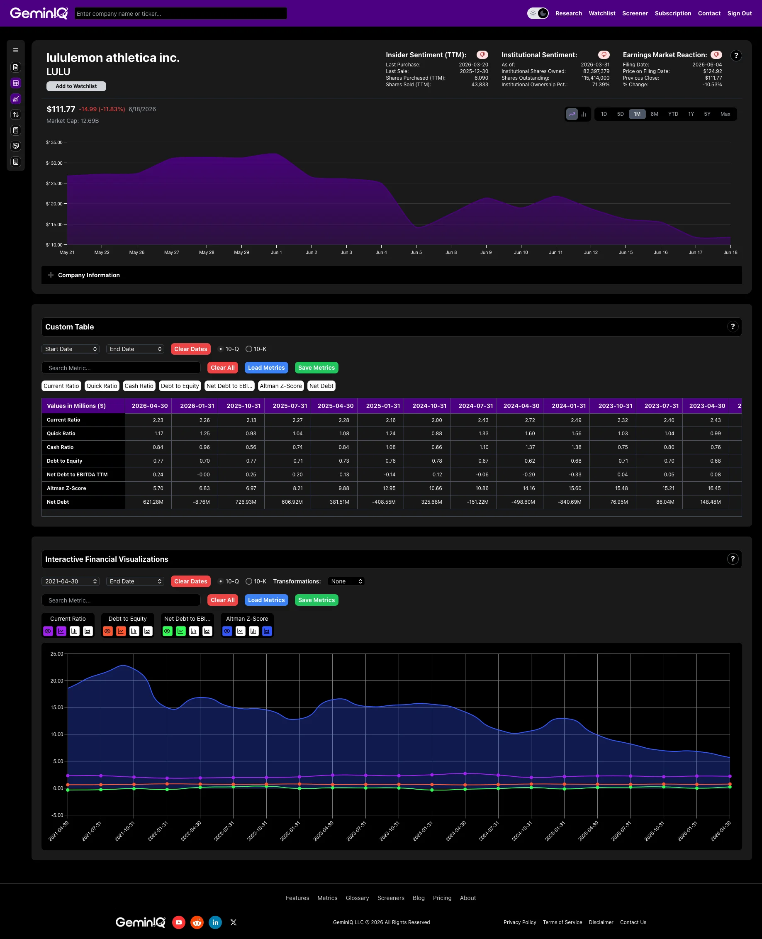
Task: Hide Net Debt to EBITDA series eye icon
Action: tap(168, 631)
